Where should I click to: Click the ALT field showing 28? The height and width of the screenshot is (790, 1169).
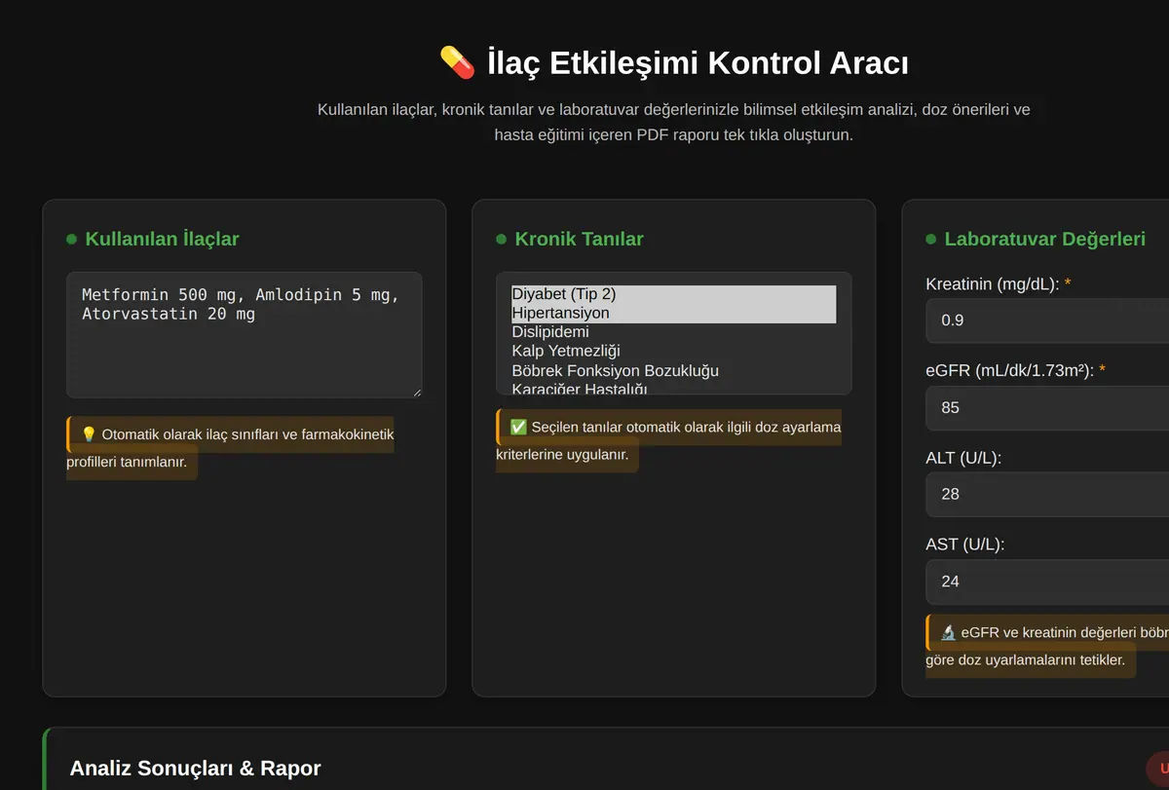tap(1047, 495)
